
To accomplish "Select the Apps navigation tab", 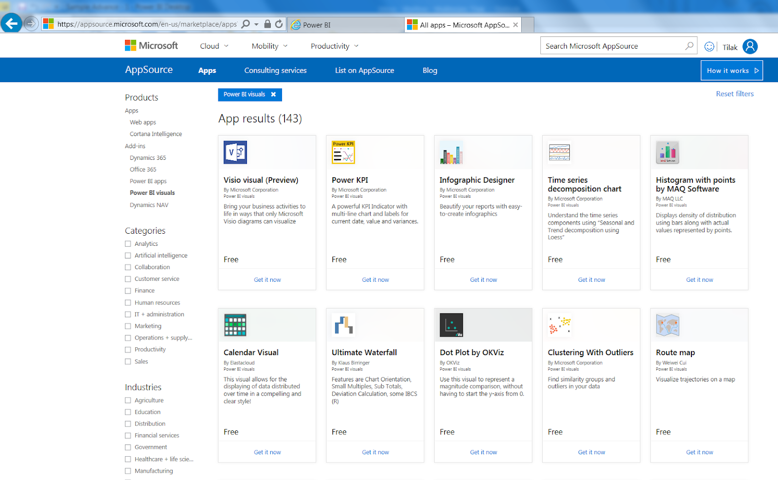I will click(207, 70).
